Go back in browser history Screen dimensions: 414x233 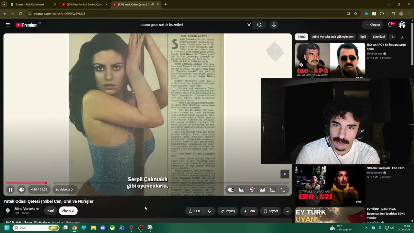(5, 14)
